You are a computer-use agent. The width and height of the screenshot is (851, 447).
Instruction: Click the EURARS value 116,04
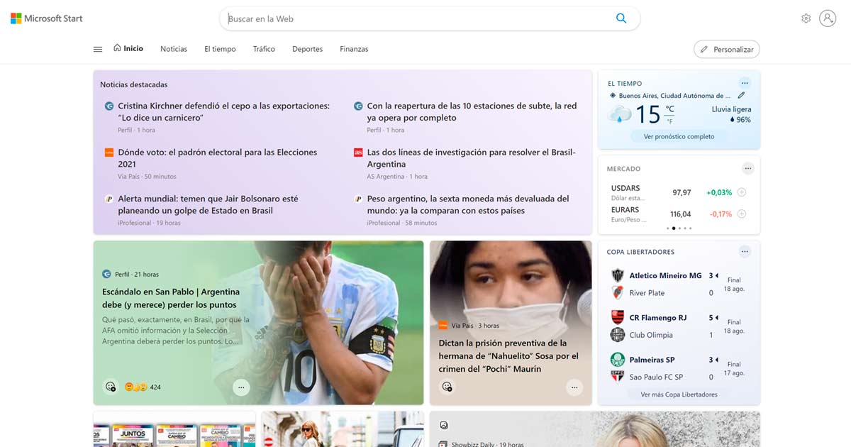[x=681, y=214]
